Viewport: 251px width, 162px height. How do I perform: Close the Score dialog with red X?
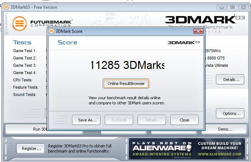click(198, 31)
